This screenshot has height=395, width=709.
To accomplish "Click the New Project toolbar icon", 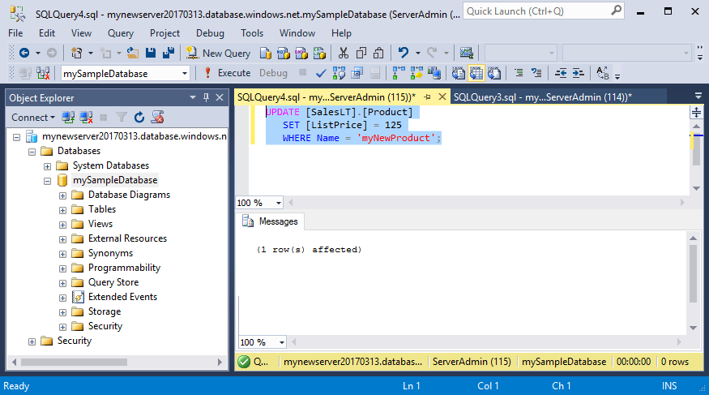I will click(x=76, y=54).
